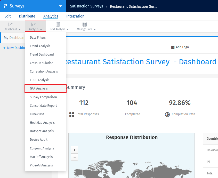Screen dimensions: 218x178
Task: Click the Add Logo image icon
Action: coord(173,47)
